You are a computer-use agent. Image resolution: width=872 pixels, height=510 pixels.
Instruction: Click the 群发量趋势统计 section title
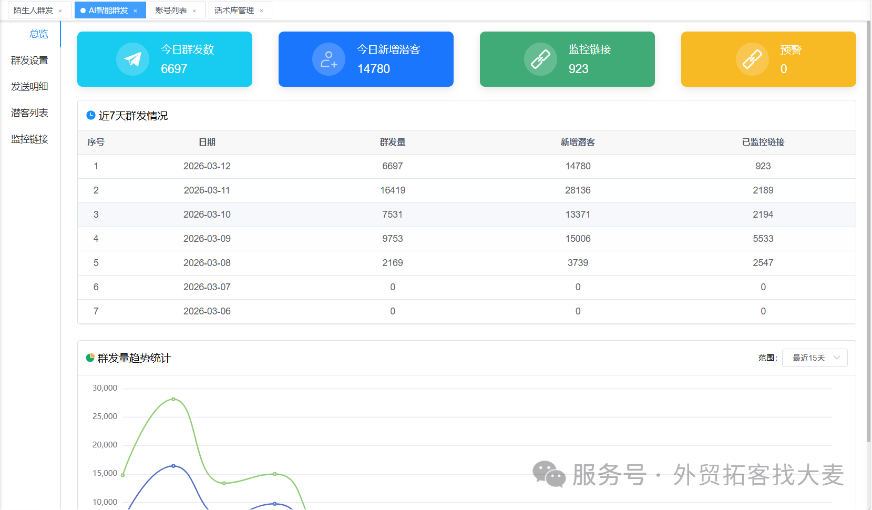[x=134, y=358]
